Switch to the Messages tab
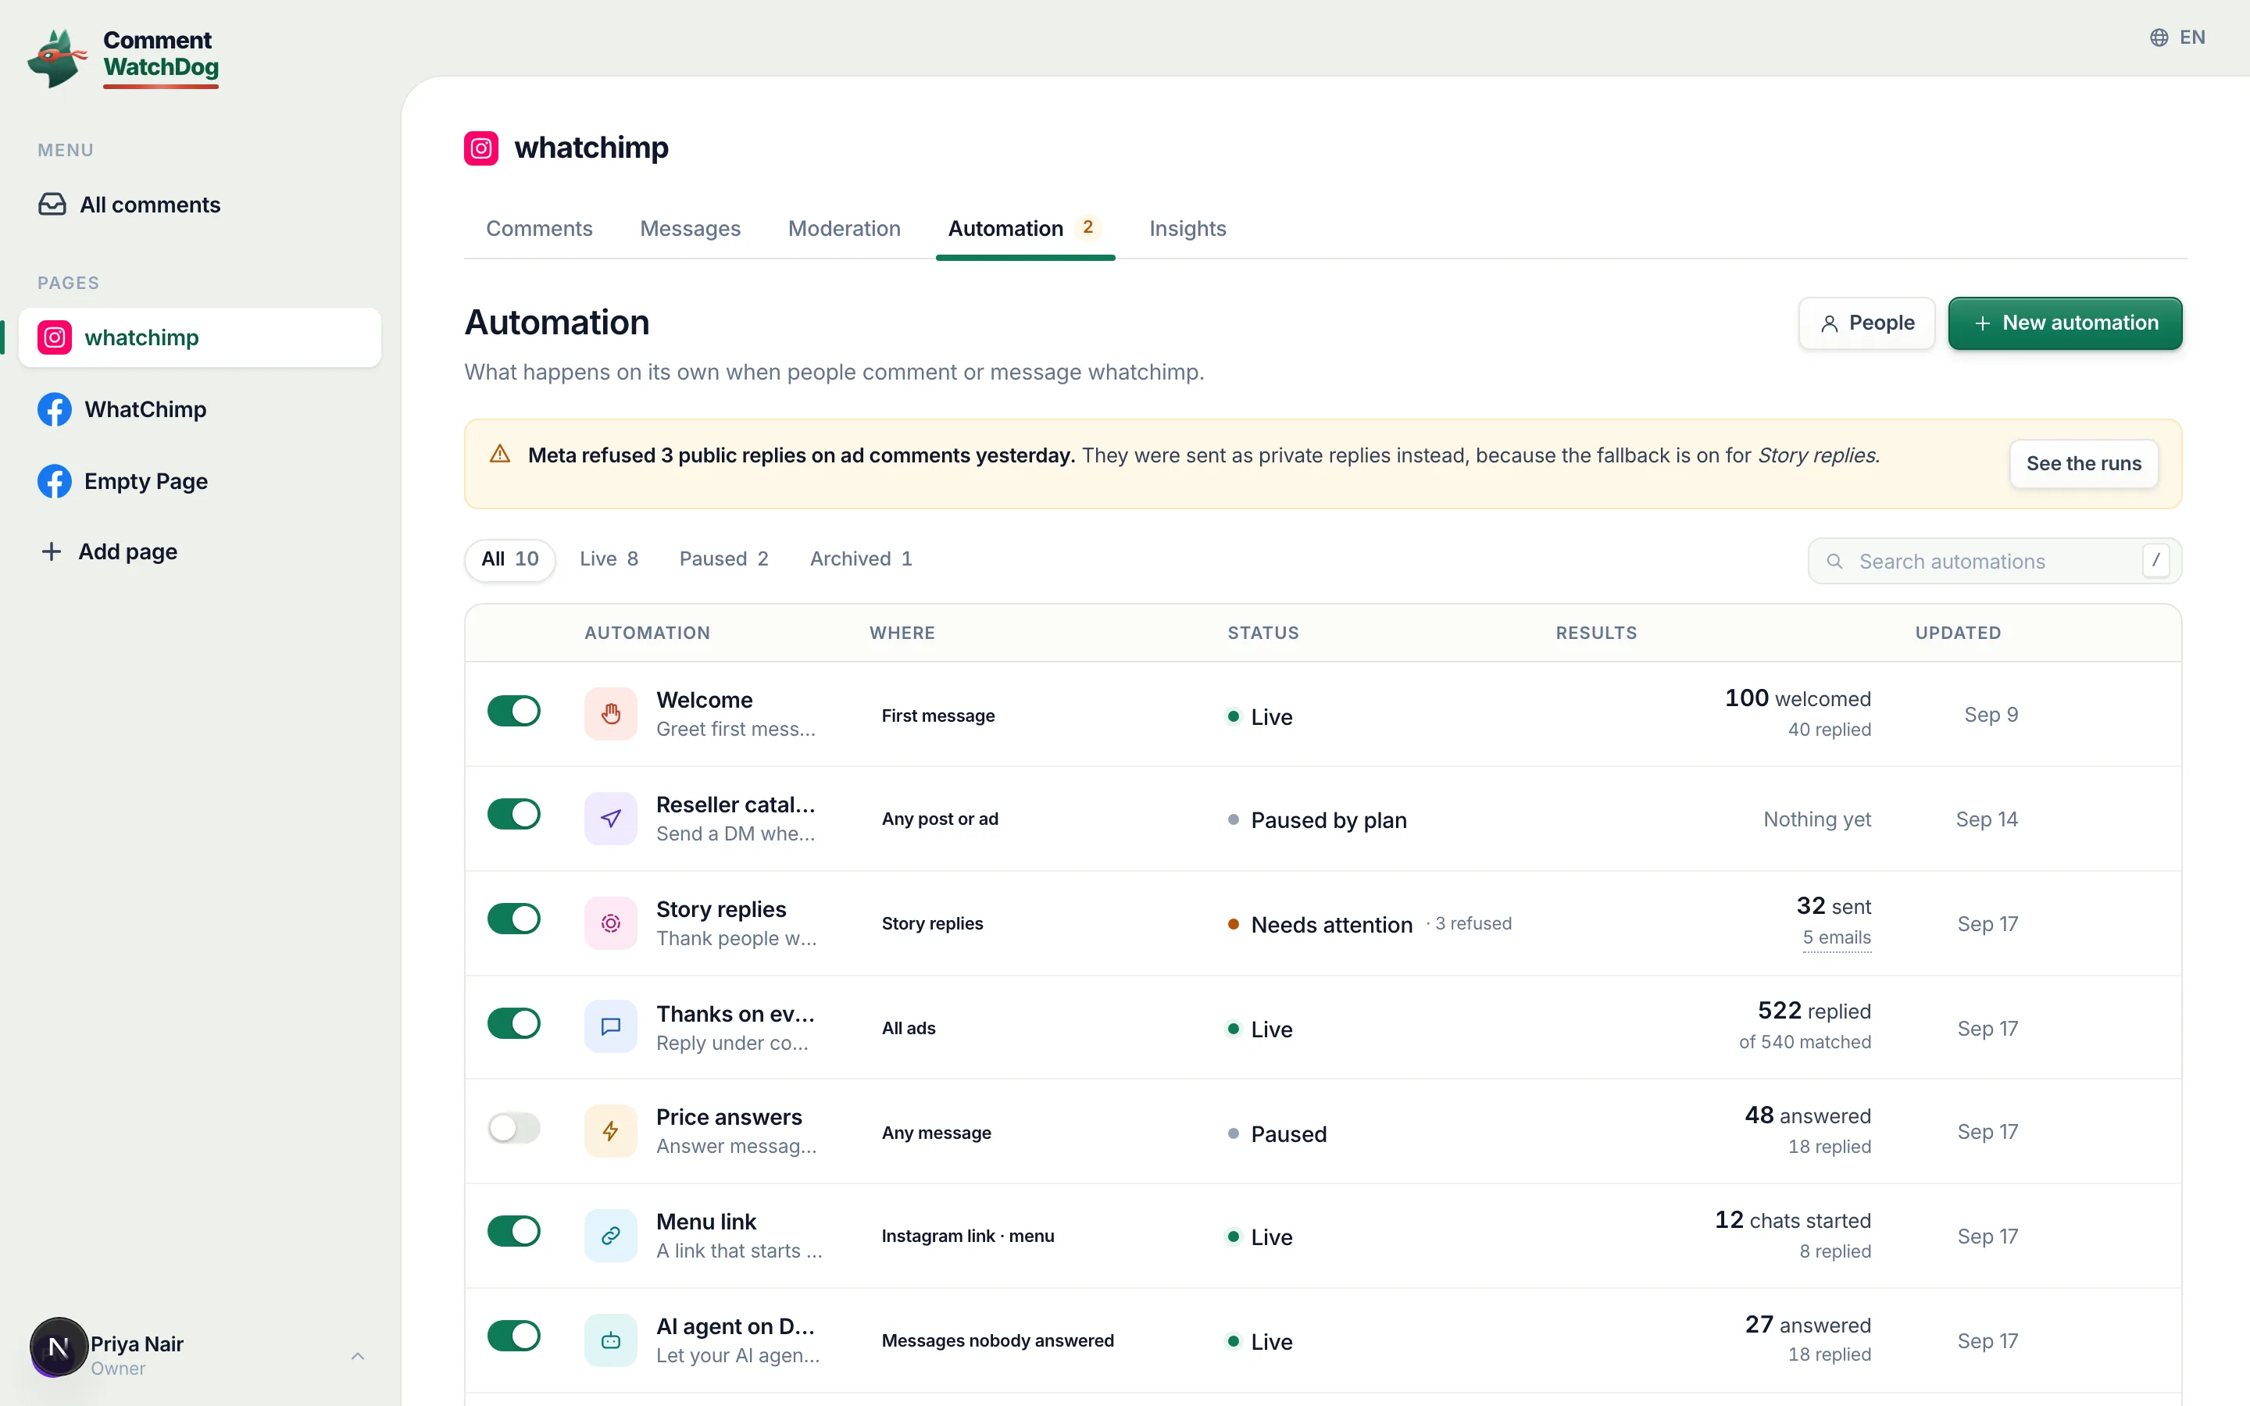 690,229
